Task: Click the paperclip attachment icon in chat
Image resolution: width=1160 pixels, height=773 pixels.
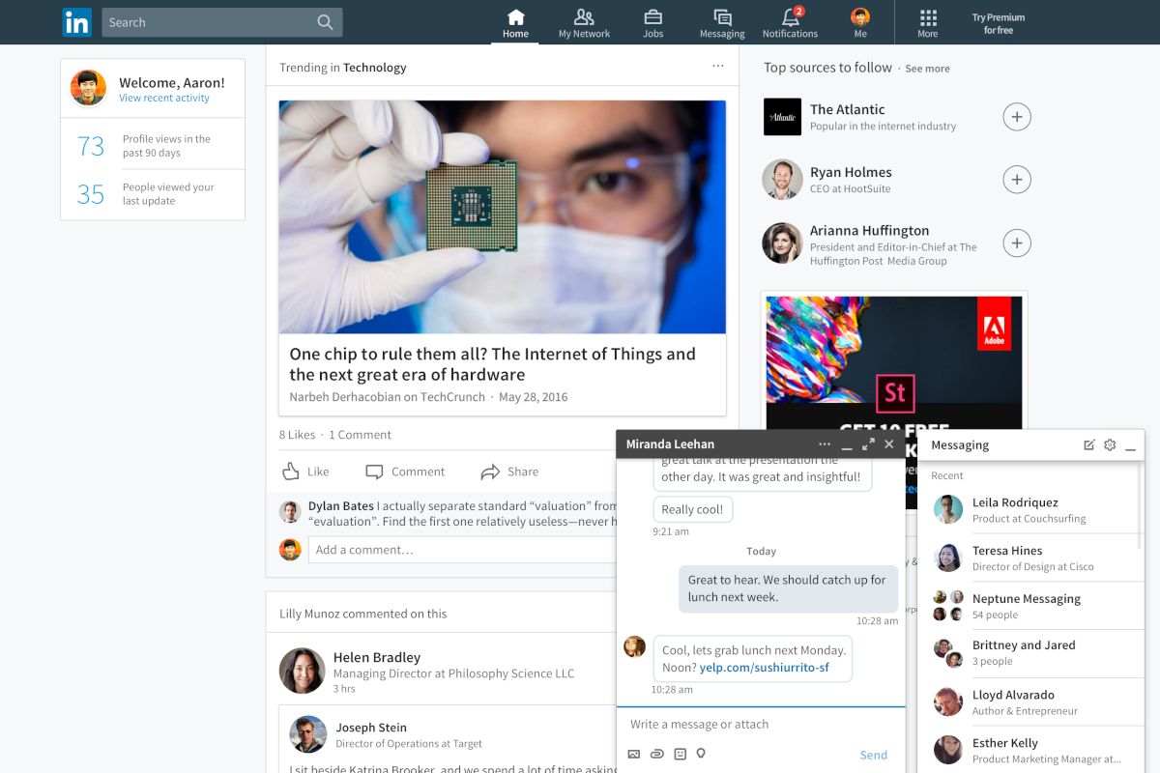Action: (657, 754)
